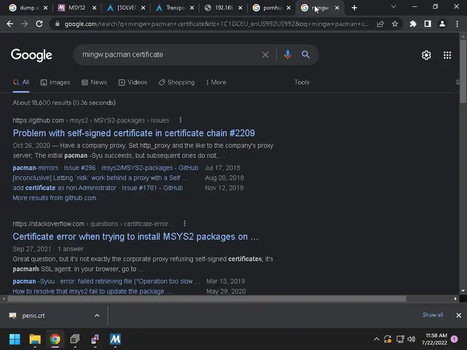Show hidden system tray icons
Image resolution: width=467 pixels, height=350 pixels.
pyautogui.click(x=376, y=339)
